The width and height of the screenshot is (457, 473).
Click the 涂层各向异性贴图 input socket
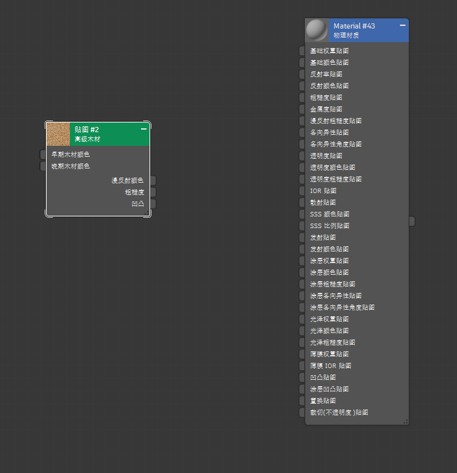302,295
